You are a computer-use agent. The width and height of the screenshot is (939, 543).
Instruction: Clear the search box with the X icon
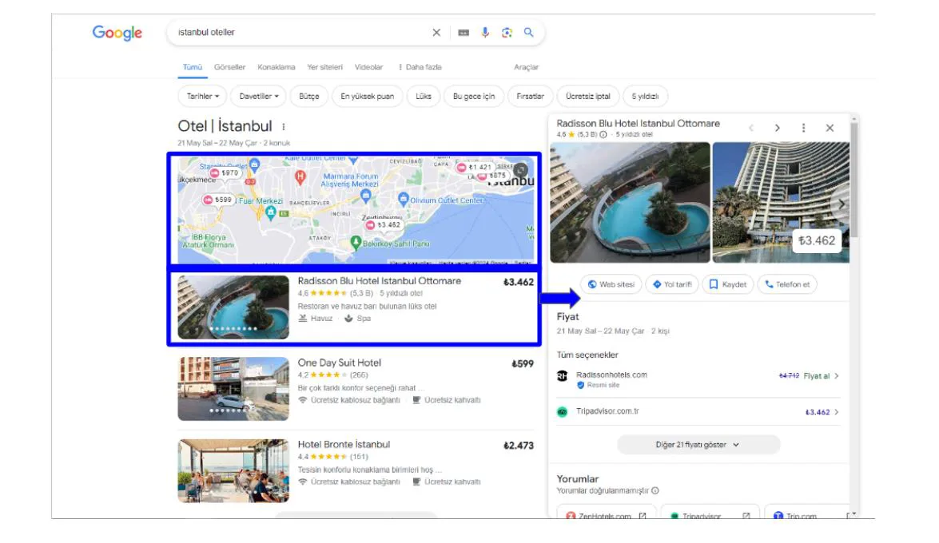[436, 32]
